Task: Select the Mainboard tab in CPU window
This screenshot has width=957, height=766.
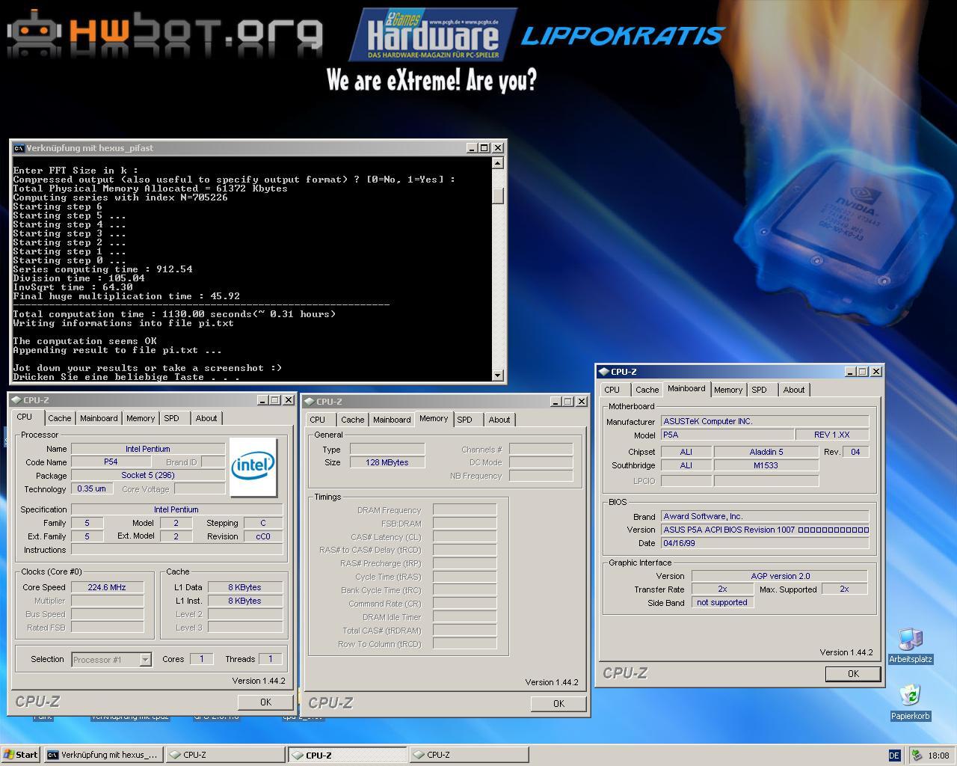Action: 99,419
